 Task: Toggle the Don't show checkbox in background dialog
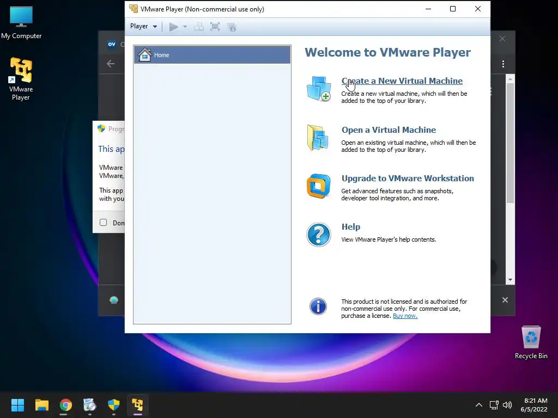pyautogui.click(x=103, y=223)
